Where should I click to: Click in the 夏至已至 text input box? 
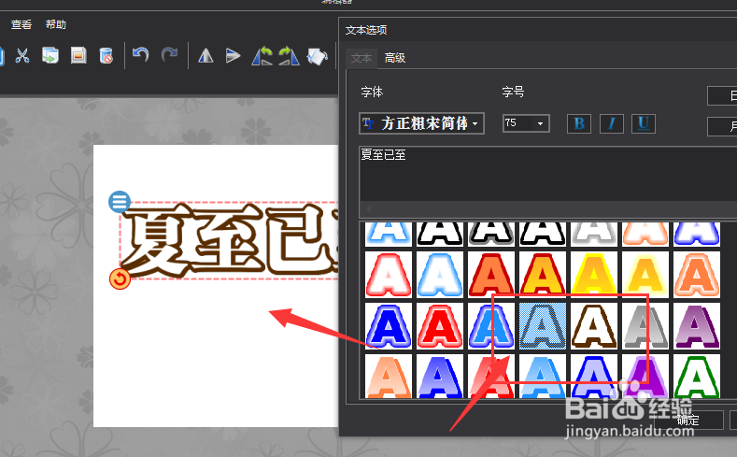pyautogui.click(x=548, y=174)
